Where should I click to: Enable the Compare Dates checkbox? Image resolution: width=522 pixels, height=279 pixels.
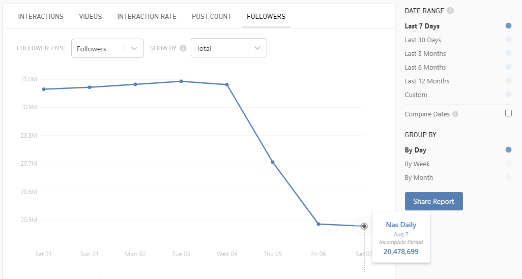point(508,113)
